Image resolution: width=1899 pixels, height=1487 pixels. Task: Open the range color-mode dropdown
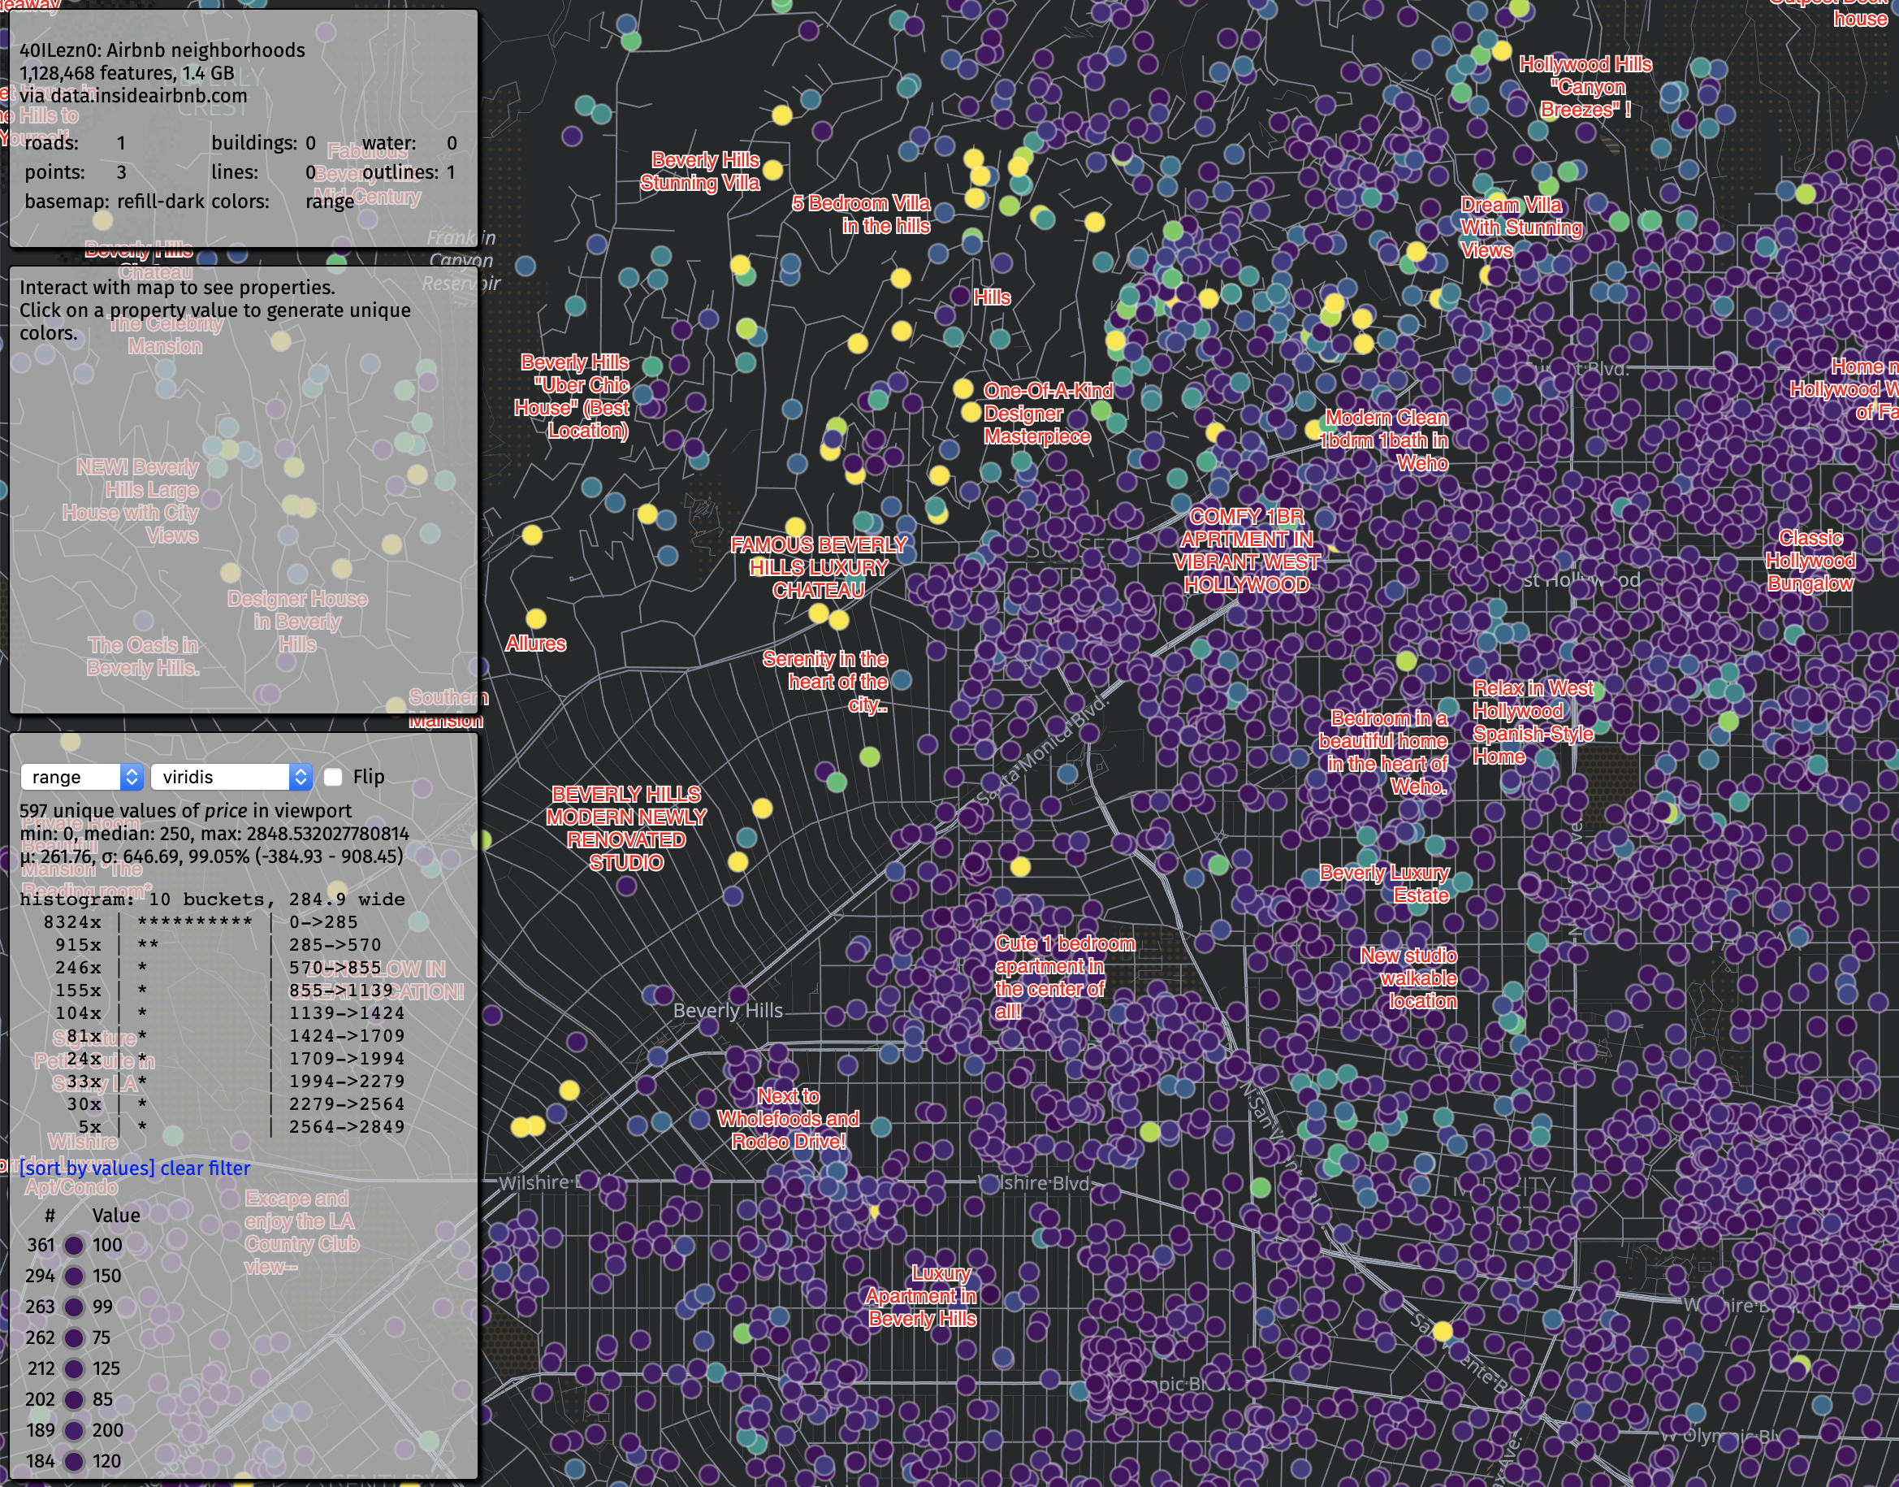click(81, 777)
